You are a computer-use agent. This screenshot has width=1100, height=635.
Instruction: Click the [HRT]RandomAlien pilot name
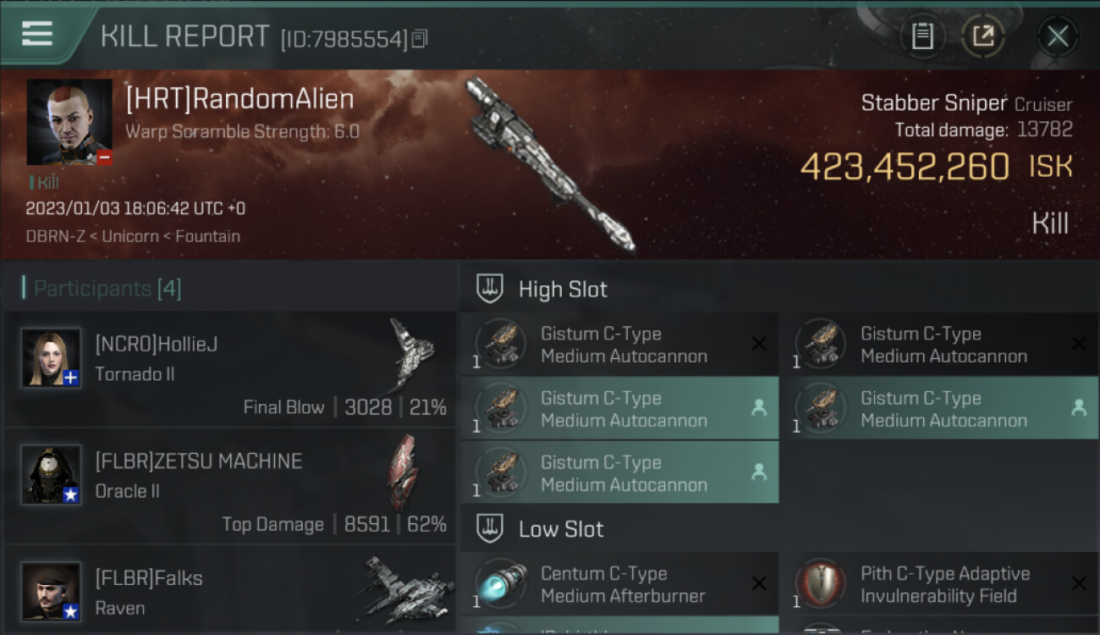point(239,99)
